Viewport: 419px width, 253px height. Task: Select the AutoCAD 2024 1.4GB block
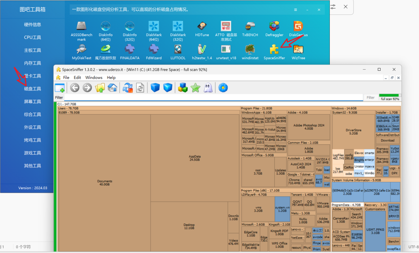(x=301, y=166)
